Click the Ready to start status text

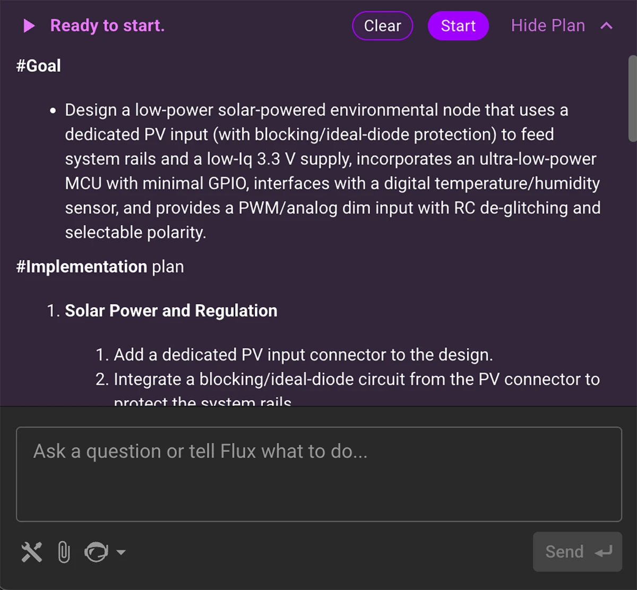107,26
